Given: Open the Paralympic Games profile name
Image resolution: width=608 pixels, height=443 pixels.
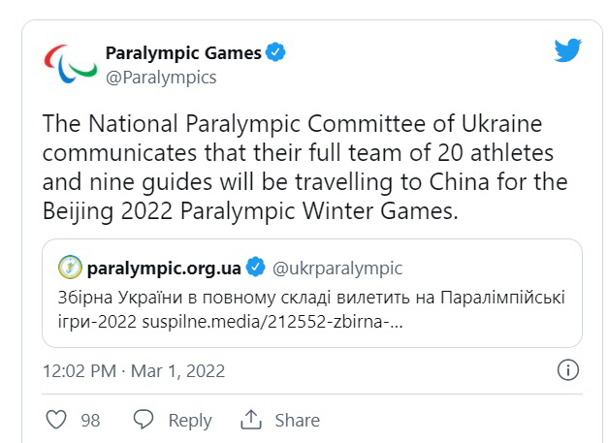Looking at the screenshot, I should [x=183, y=53].
